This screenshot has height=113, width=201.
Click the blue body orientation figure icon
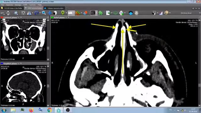coord(16,13)
